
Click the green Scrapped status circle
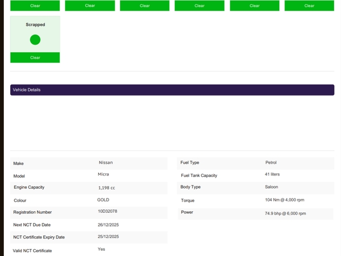(35, 39)
